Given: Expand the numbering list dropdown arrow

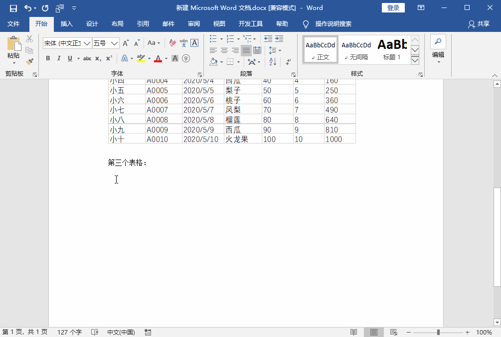Looking at the screenshot, I should [238, 39].
